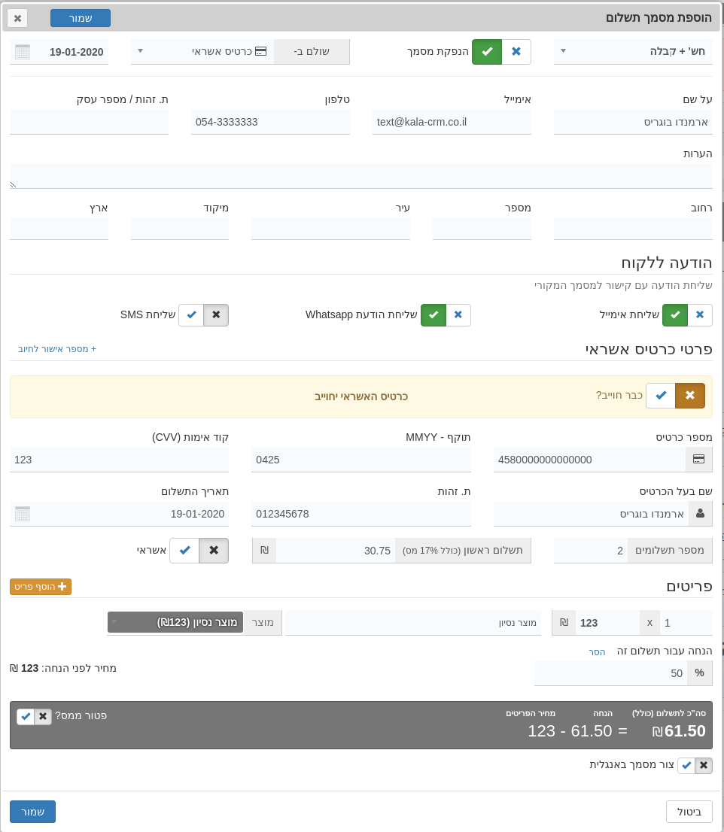Viewport: 724px width, 832px height.
Task: Click the orange הוסף פריט button
Action: [x=41, y=587]
